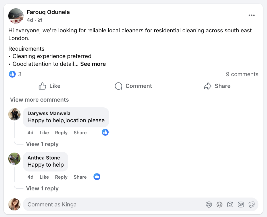The height and width of the screenshot is (217, 267).
Task: Toggle Like on Darywss Manwela's comment
Action: 44,133
